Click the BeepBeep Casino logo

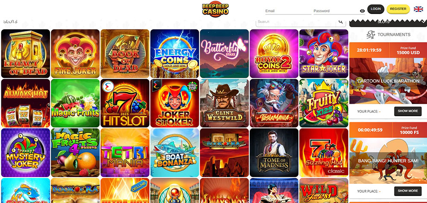215,9
